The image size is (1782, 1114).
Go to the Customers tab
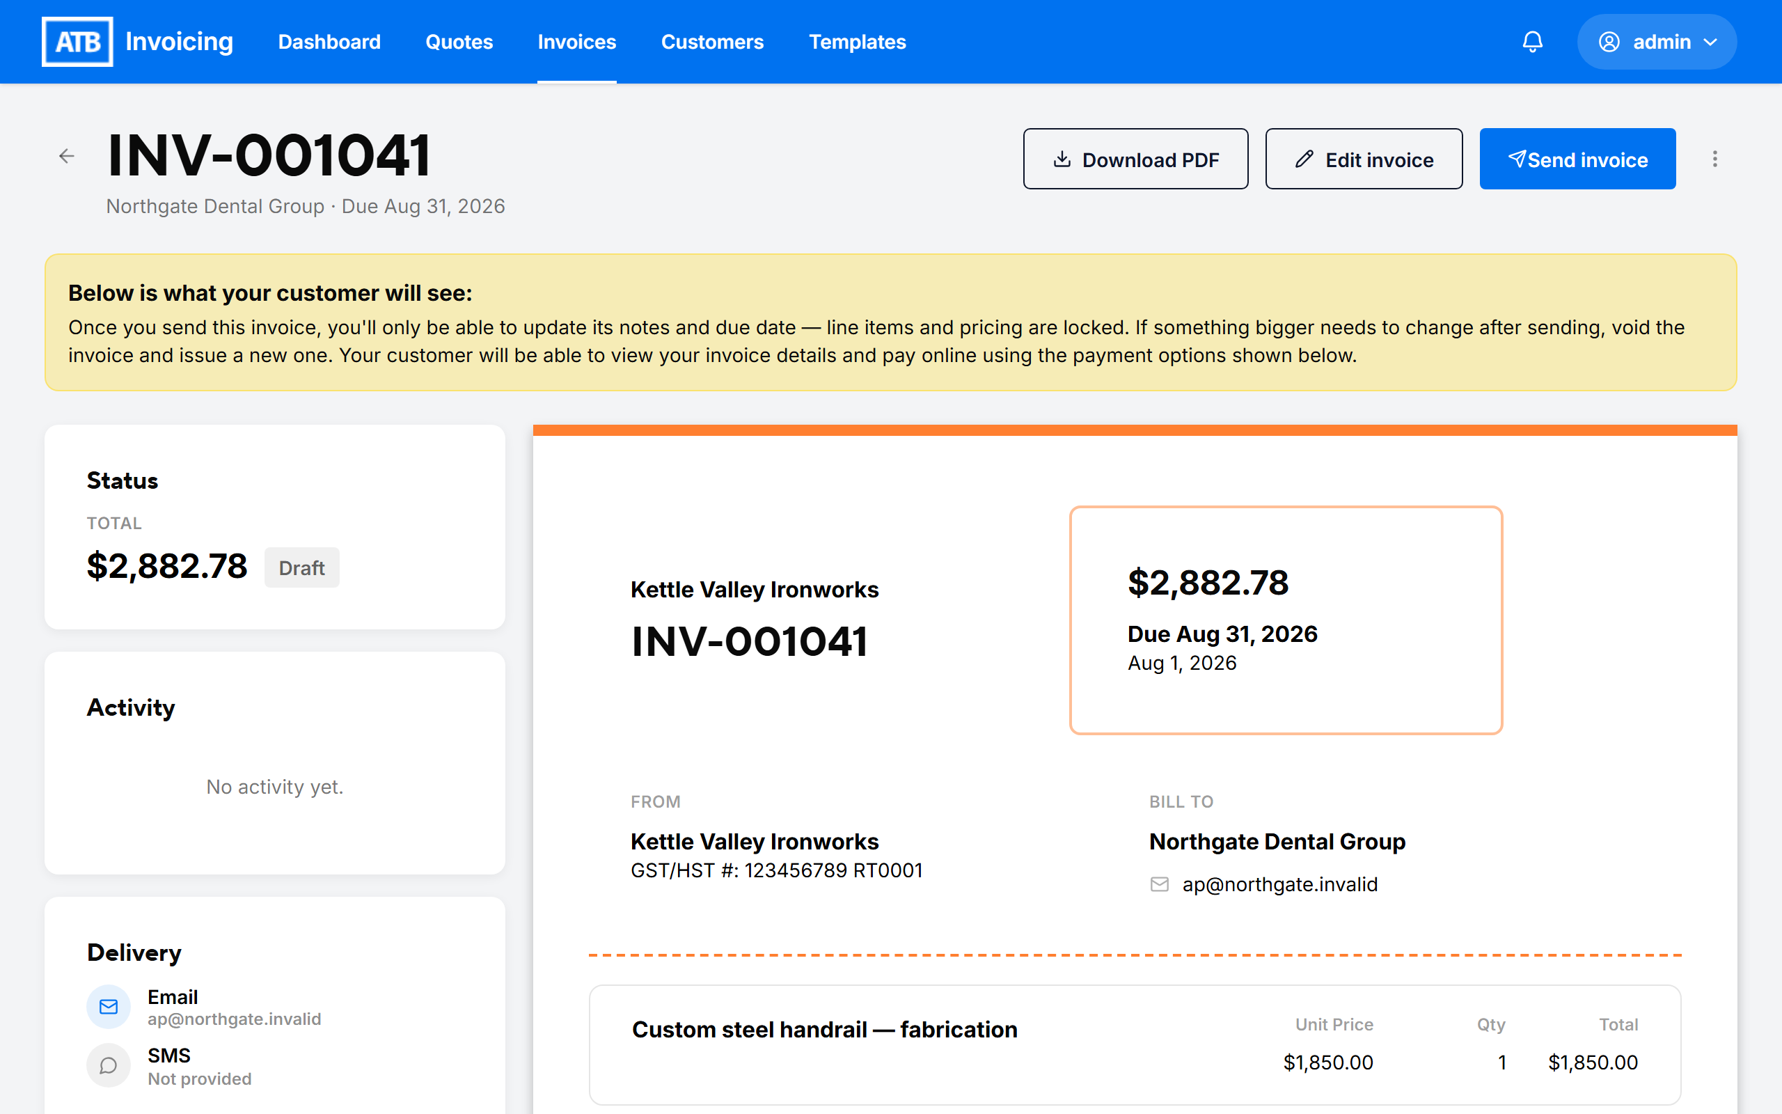712,42
